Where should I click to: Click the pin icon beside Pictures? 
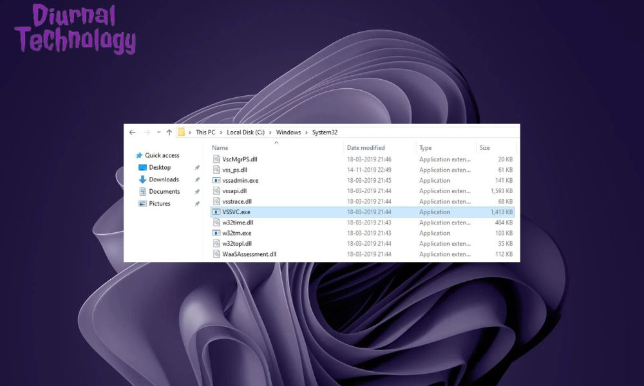tap(197, 204)
